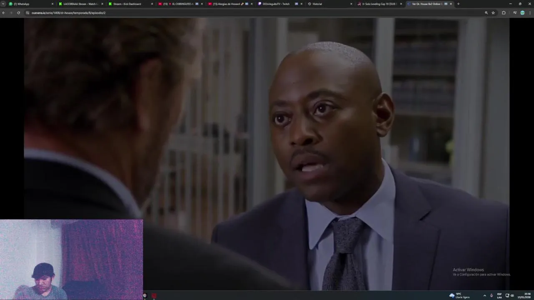Open the clock and calendar flyout
Image resolution: width=534 pixels, height=300 pixels.
[524, 295]
